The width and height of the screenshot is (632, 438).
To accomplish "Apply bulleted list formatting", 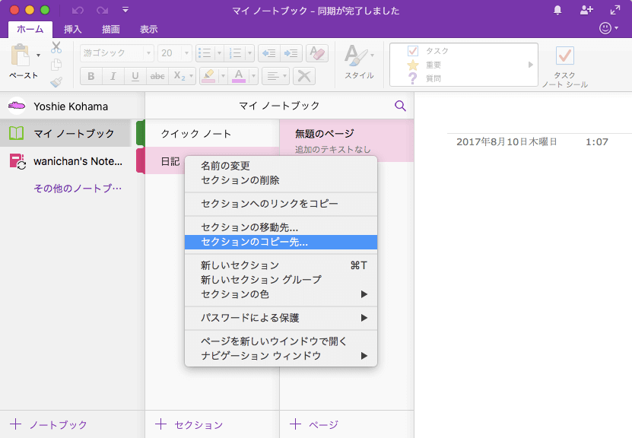I will coord(205,53).
